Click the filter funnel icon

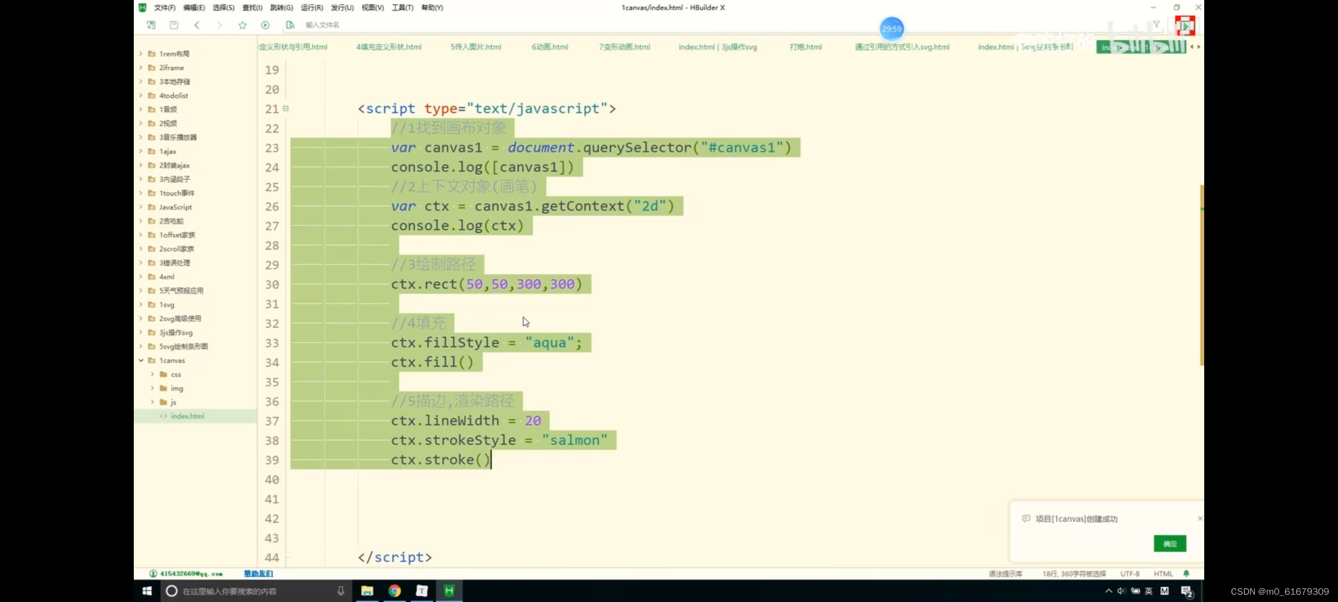[x=1156, y=25]
